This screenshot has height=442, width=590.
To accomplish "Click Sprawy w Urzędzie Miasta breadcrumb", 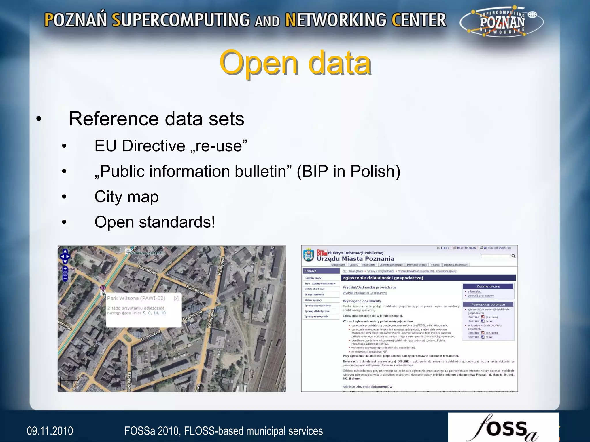I will pyautogui.click(x=381, y=271).
